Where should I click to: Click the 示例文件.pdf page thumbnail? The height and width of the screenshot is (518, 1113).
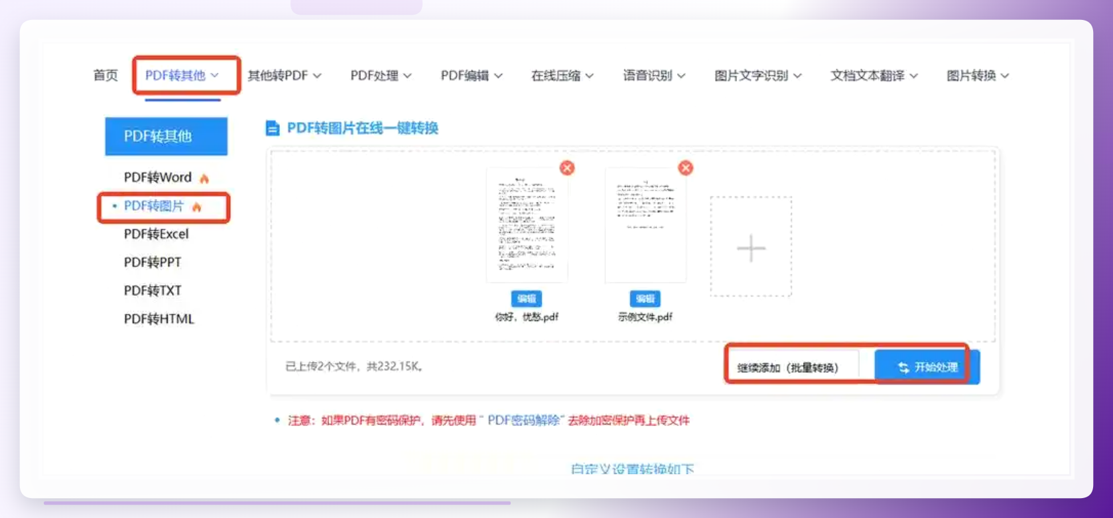[645, 225]
